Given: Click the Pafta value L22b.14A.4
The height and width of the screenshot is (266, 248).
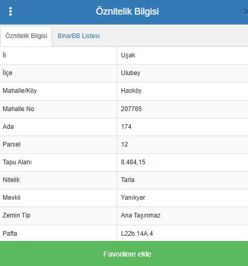Looking at the screenshot, I should 137,234.
